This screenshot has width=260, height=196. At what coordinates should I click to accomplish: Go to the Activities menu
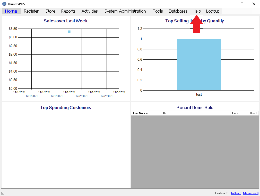coord(90,11)
